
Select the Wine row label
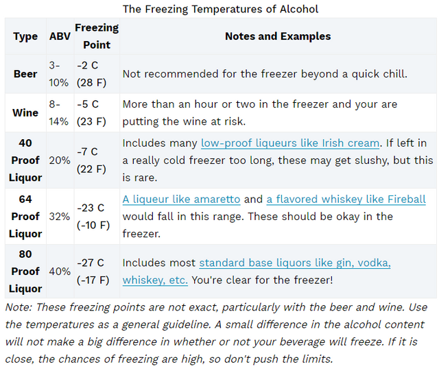tap(25, 112)
